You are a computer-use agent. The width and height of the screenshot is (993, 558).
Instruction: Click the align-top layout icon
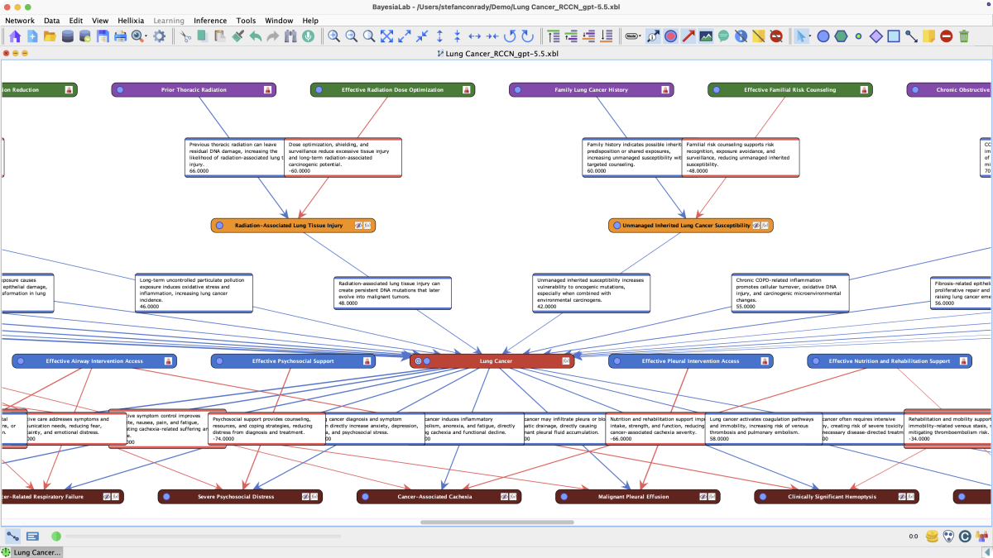(x=554, y=36)
